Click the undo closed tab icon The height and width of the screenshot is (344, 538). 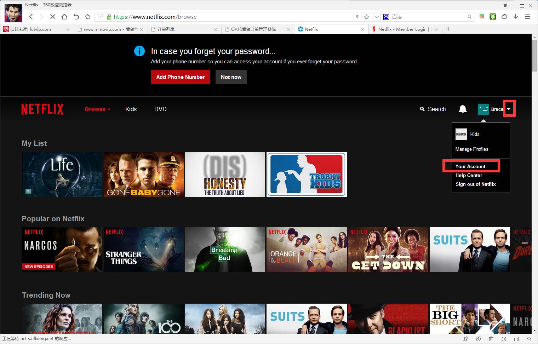76,17
